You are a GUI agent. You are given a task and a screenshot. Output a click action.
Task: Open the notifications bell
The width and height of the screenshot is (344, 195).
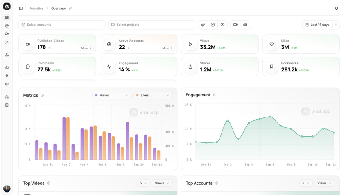click(x=337, y=8)
